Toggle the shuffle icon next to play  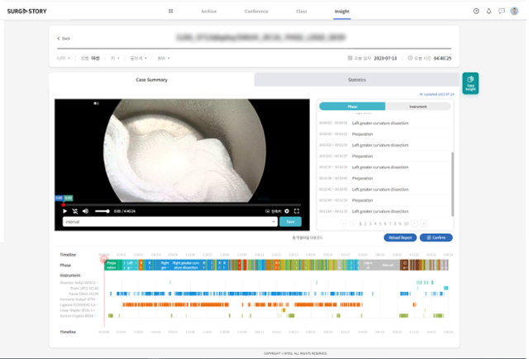[x=75, y=211]
